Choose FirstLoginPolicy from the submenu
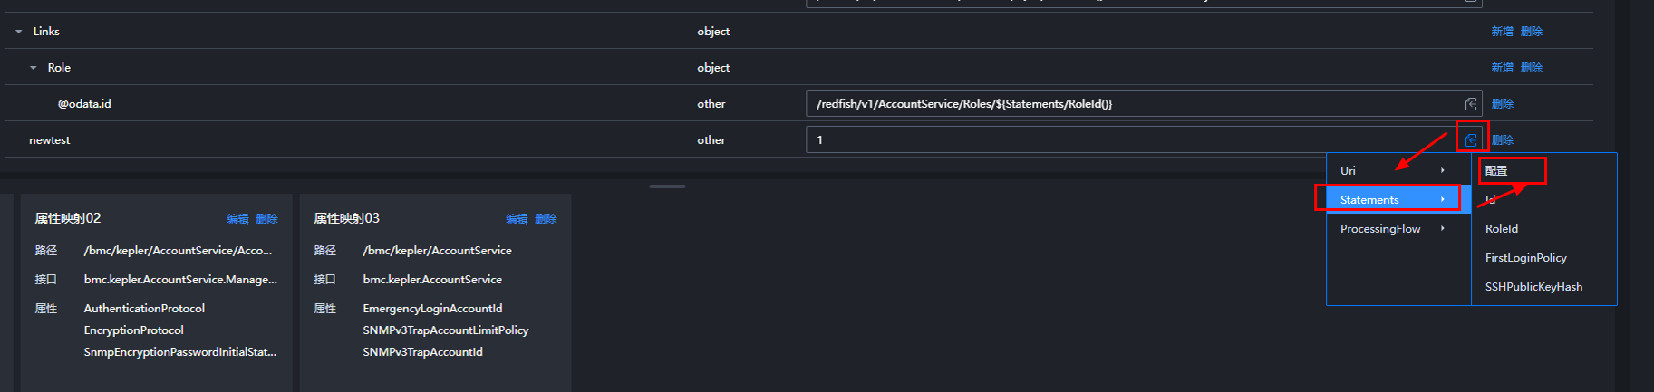Screen dimensions: 1654x392 tap(1525, 257)
